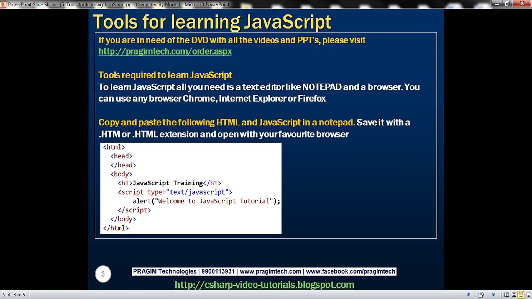
Task: Open the csharp-video-tutorials.blogspot.com link
Action: click(264, 285)
